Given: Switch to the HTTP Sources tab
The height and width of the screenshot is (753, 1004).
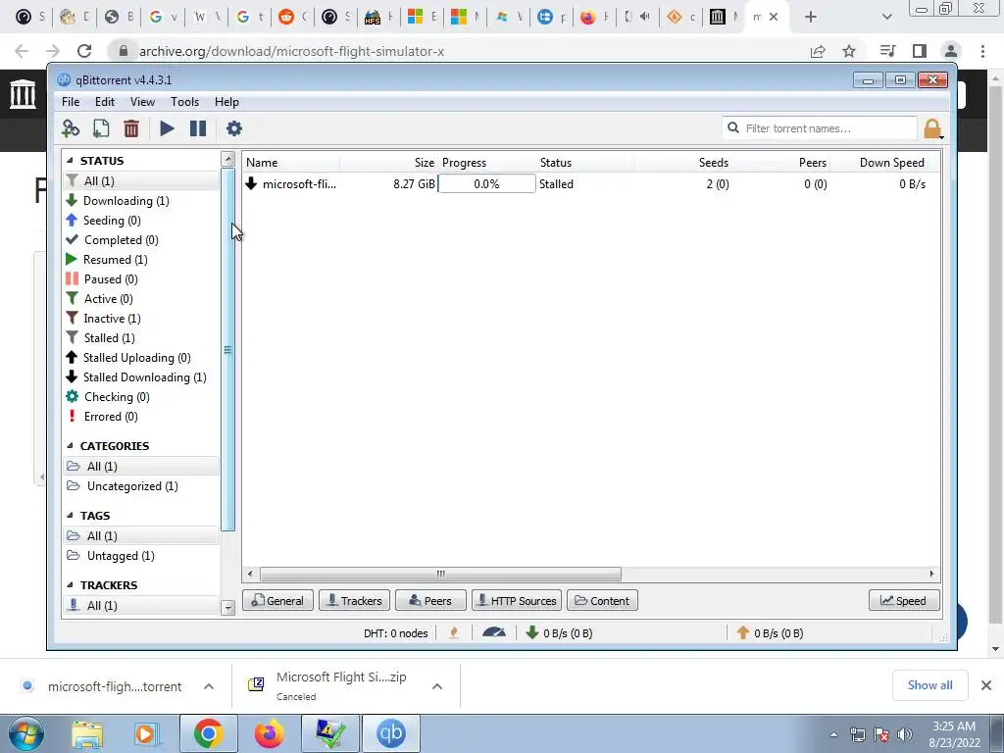Looking at the screenshot, I should click(517, 601).
